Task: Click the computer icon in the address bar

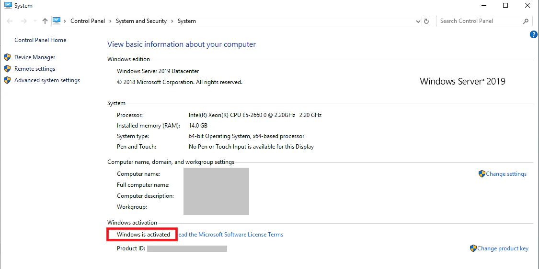Action: tap(57, 21)
